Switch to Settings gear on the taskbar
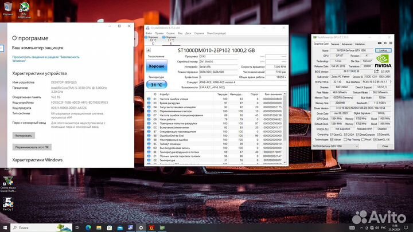413x232 pixels. (141, 227)
